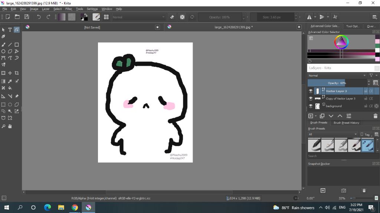Select the Freehand Brush tool
The image size is (380, 213).
(x=3, y=45)
